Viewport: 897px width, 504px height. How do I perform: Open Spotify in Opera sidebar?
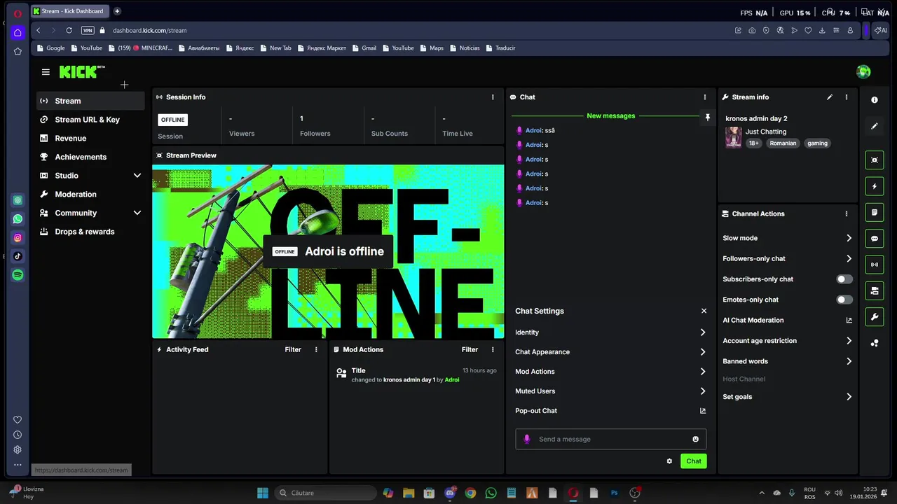point(18,275)
